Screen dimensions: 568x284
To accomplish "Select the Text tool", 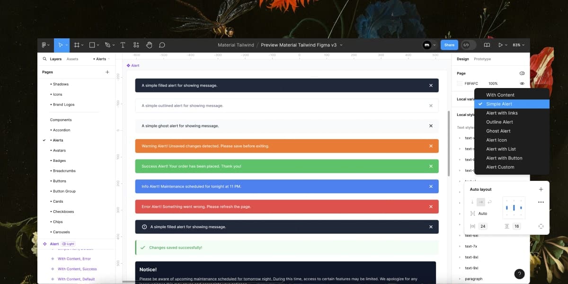I will coord(123,44).
